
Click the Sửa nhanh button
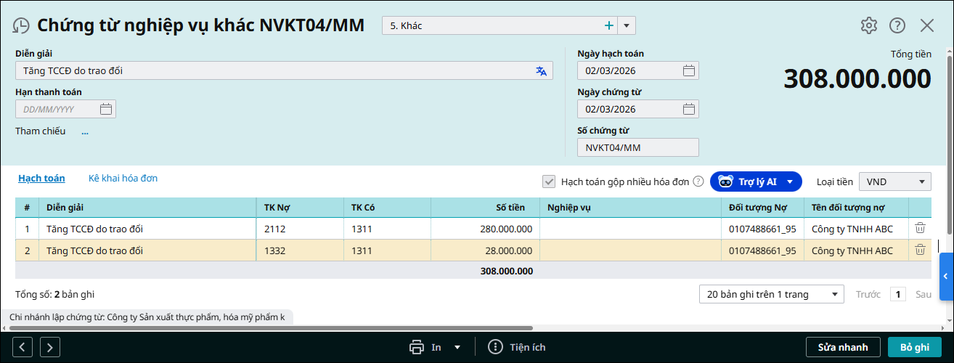coord(843,347)
